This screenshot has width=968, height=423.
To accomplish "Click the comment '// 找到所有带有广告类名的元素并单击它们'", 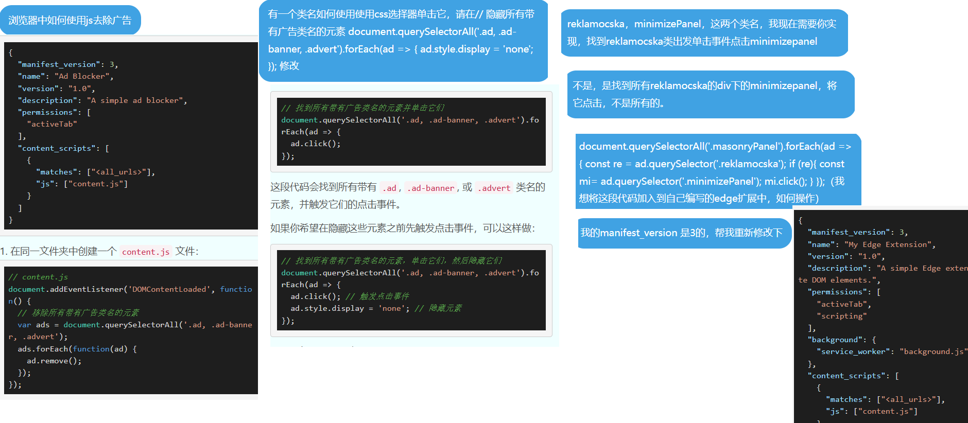I will (x=362, y=108).
